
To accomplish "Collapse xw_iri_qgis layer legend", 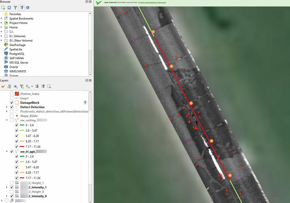I will coord(7,151).
